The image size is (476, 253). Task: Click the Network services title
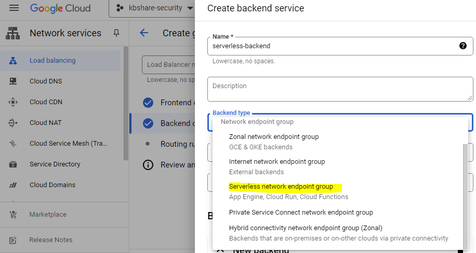65,33
